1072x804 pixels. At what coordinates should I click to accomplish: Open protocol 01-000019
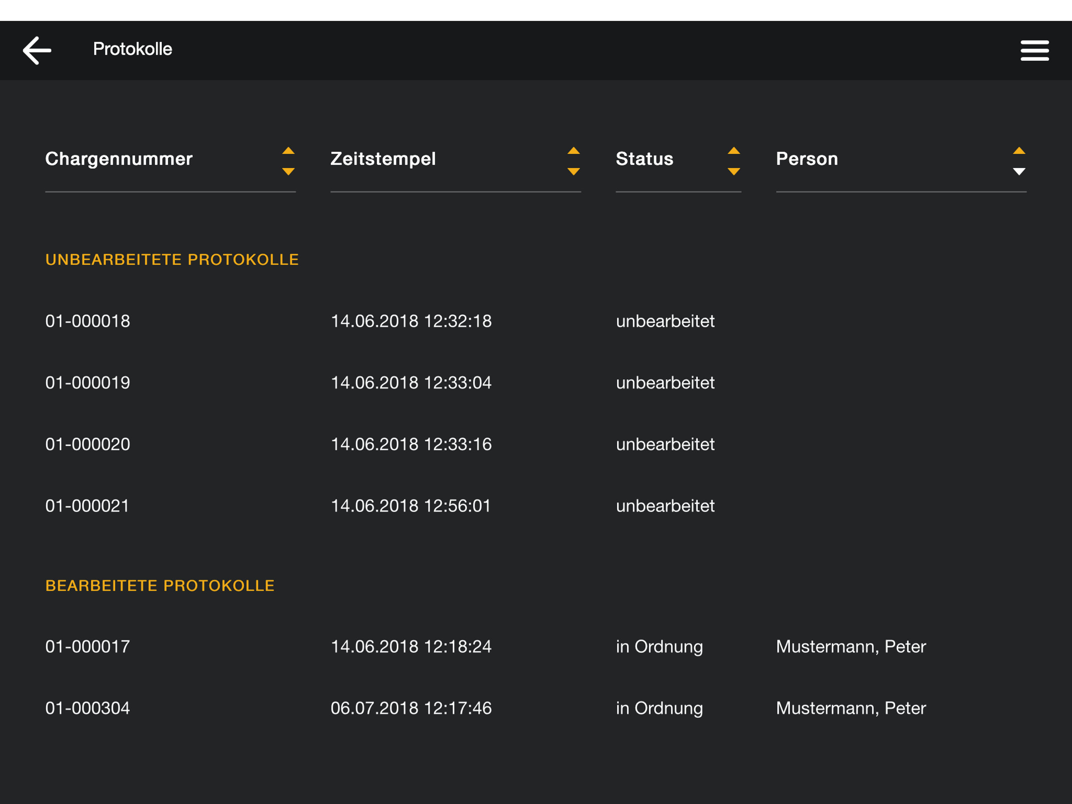[88, 383]
